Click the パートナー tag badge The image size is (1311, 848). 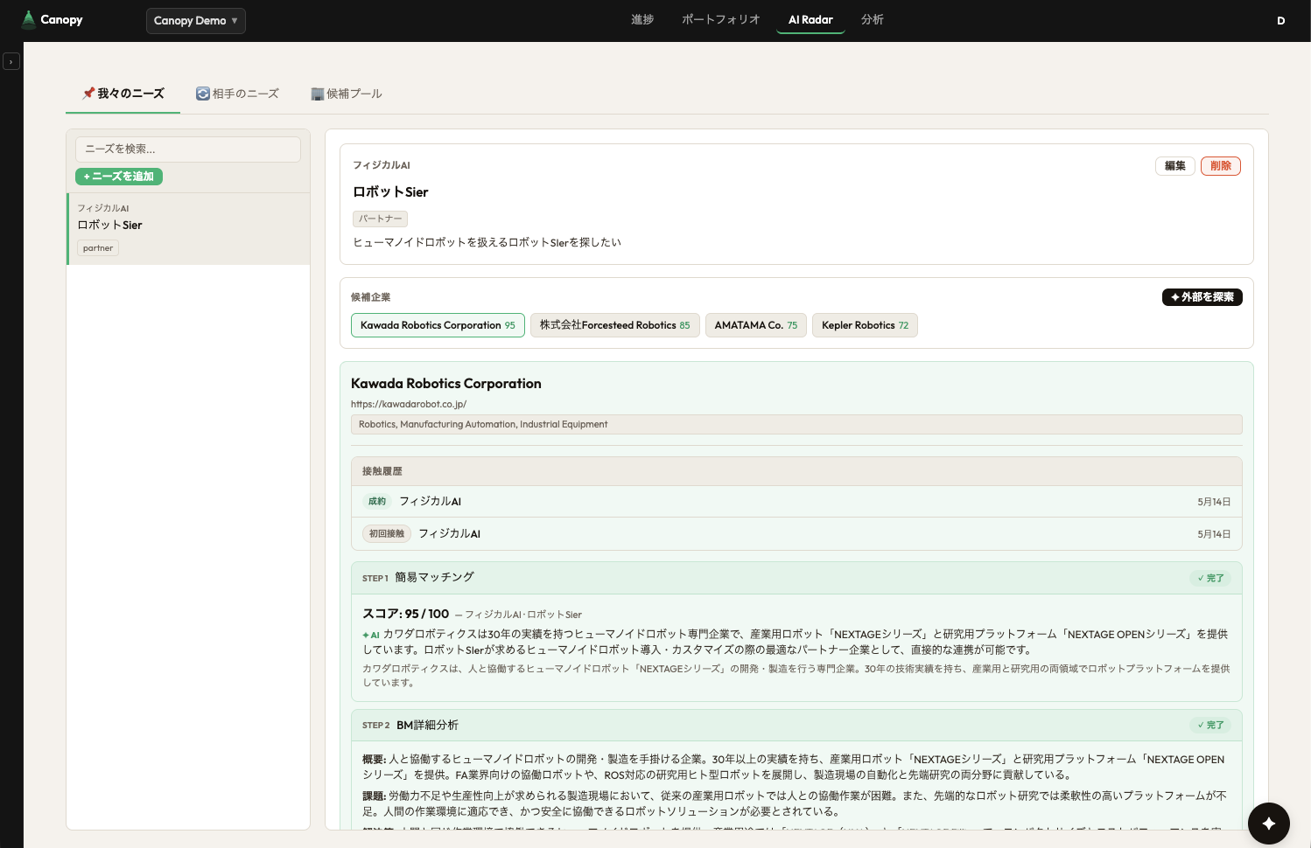pos(381,219)
